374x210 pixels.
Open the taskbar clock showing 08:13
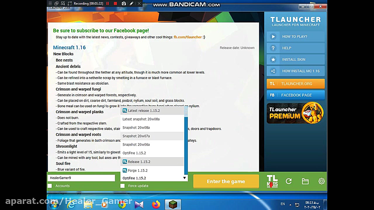pos(312,205)
